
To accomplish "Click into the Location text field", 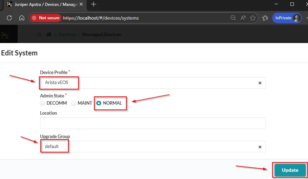I will (153, 123).
